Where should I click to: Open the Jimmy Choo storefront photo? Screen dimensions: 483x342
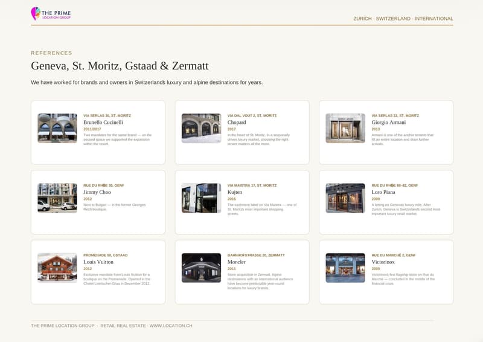click(57, 198)
